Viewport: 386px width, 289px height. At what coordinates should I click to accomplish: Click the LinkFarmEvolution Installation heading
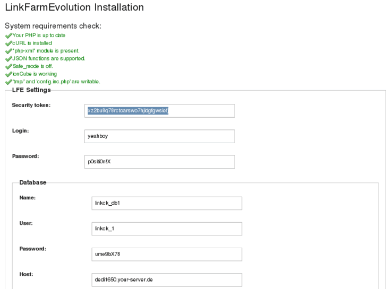(74, 8)
